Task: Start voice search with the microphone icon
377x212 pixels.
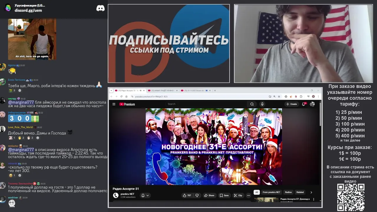Action: click(x=262, y=104)
